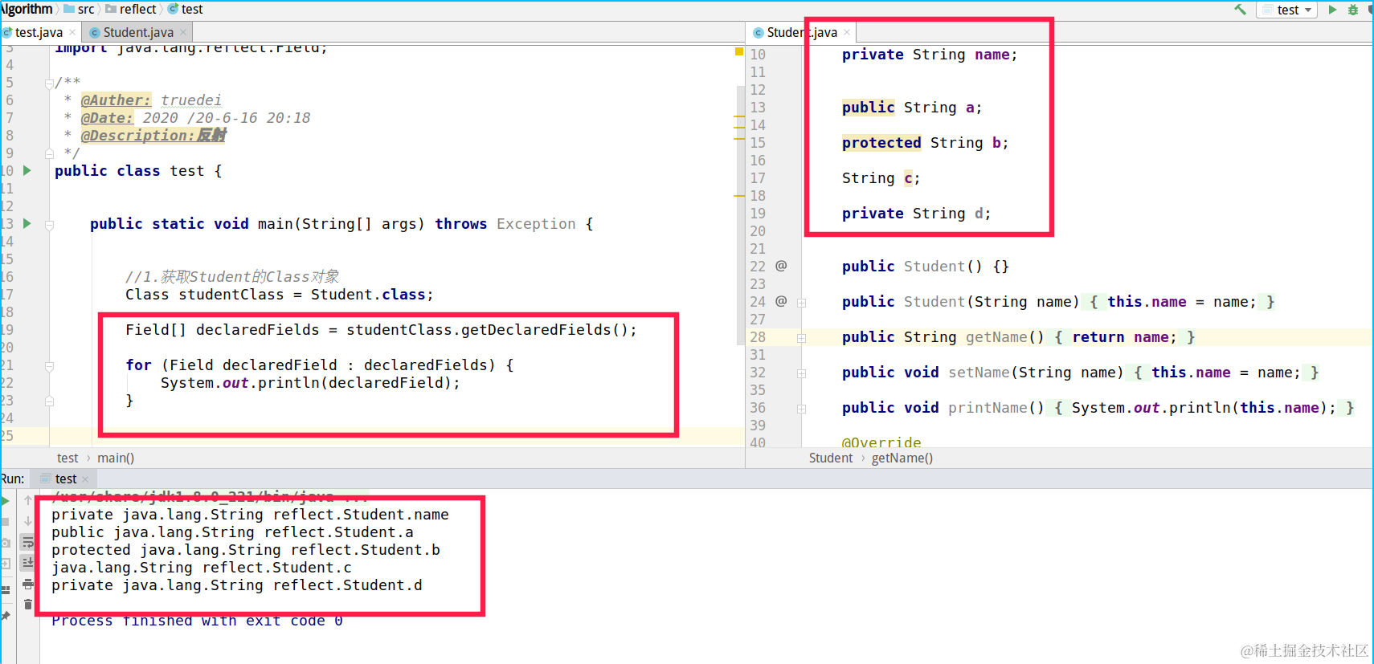Run test with the green play icon in toolbar

click(1332, 10)
